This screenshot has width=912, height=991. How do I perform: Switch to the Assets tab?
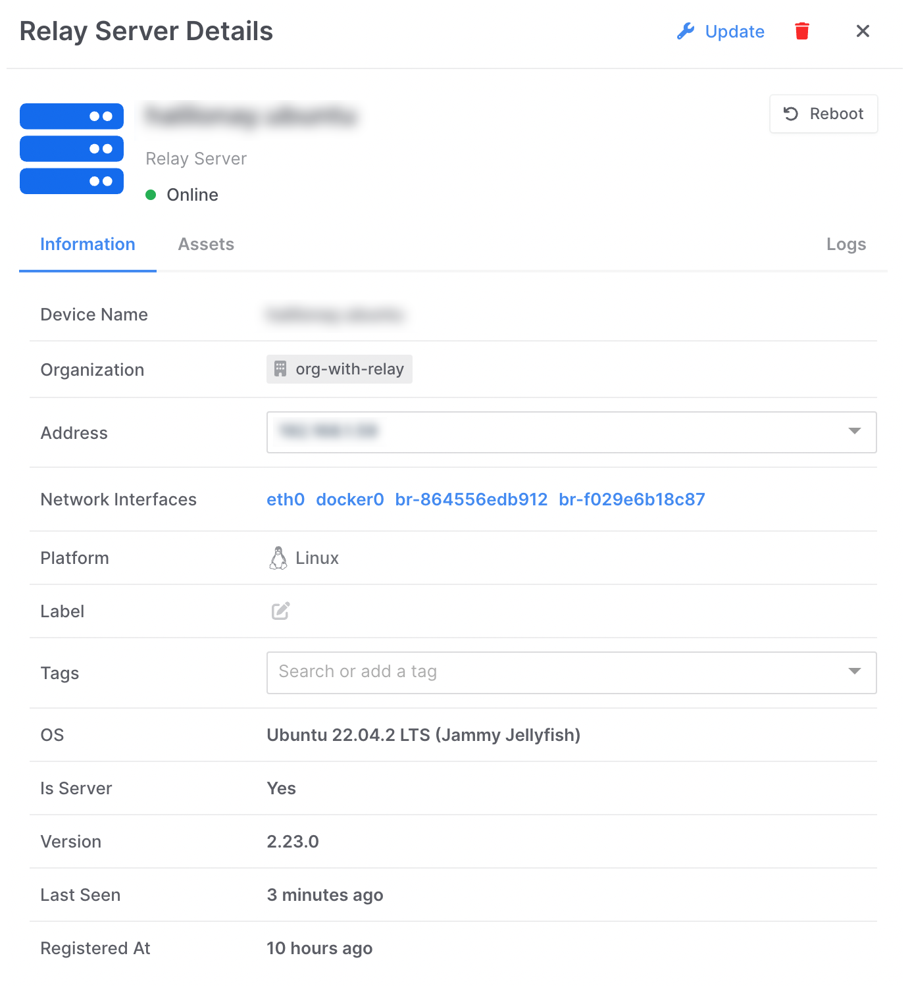(x=206, y=244)
